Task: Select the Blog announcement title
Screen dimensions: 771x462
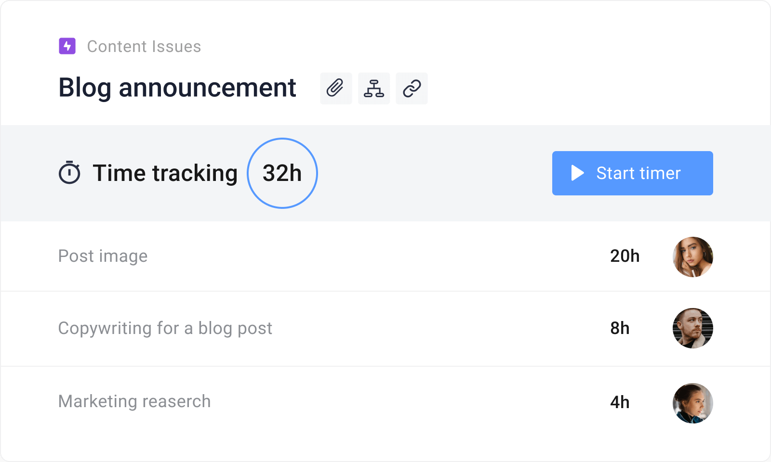Action: [177, 88]
